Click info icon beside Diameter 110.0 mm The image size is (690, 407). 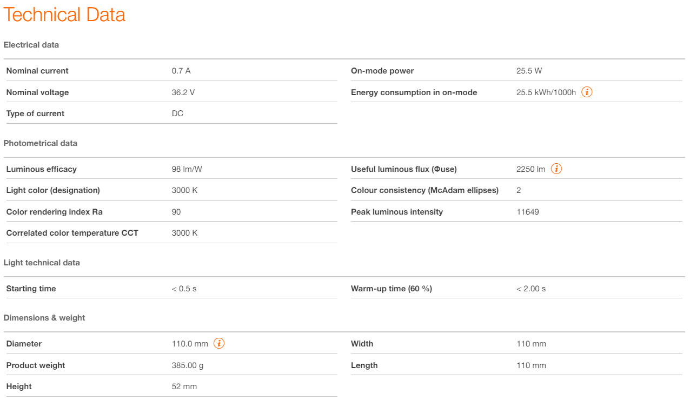click(x=219, y=343)
